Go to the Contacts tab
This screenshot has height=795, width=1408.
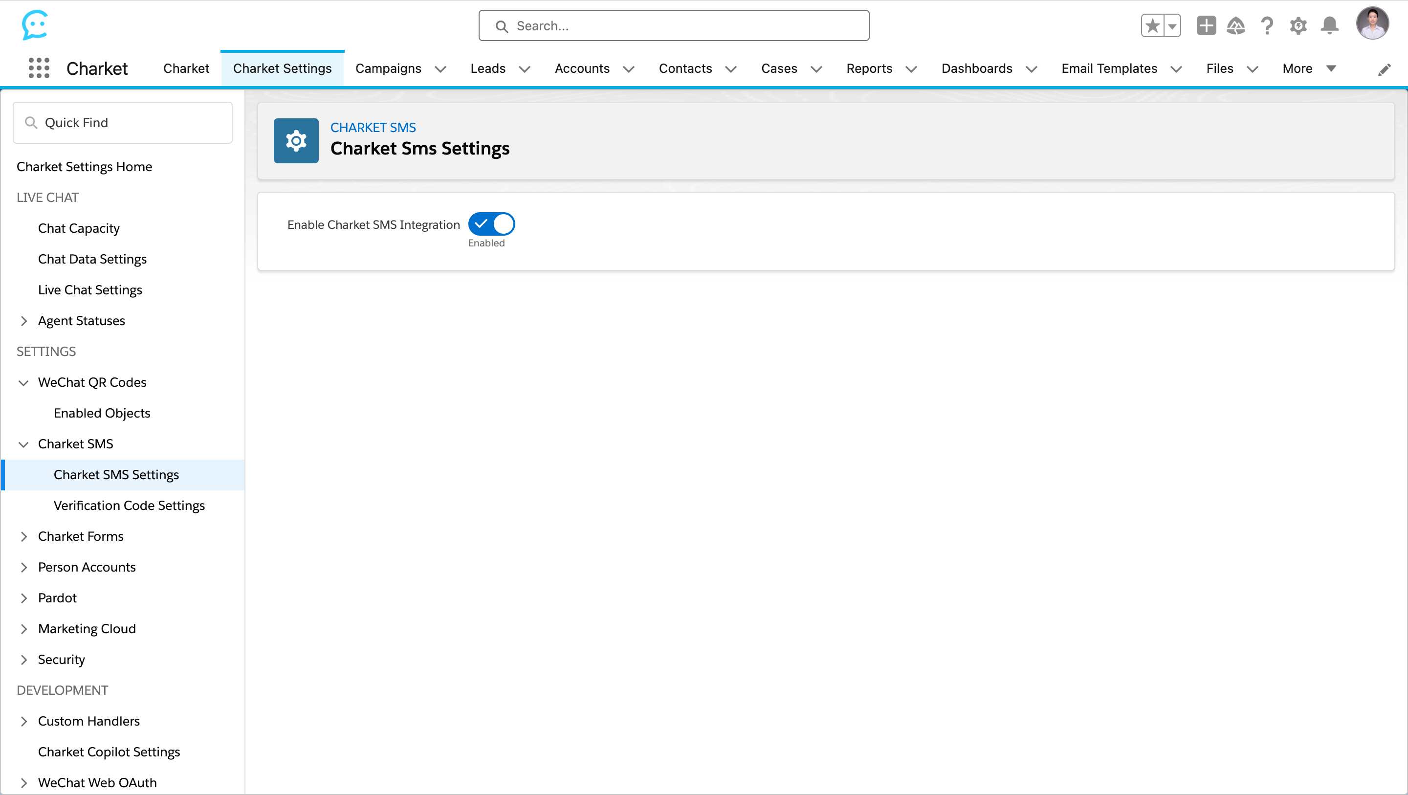pyautogui.click(x=685, y=68)
